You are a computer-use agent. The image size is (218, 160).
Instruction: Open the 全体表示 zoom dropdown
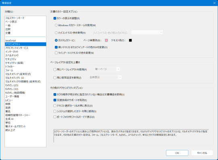tap(105, 77)
